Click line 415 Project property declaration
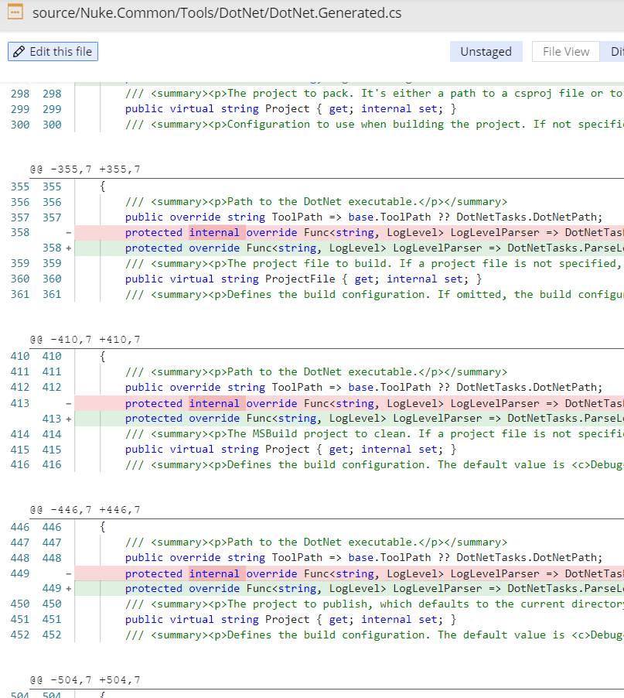This screenshot has width=624, height=698. [x=291, y=450]
